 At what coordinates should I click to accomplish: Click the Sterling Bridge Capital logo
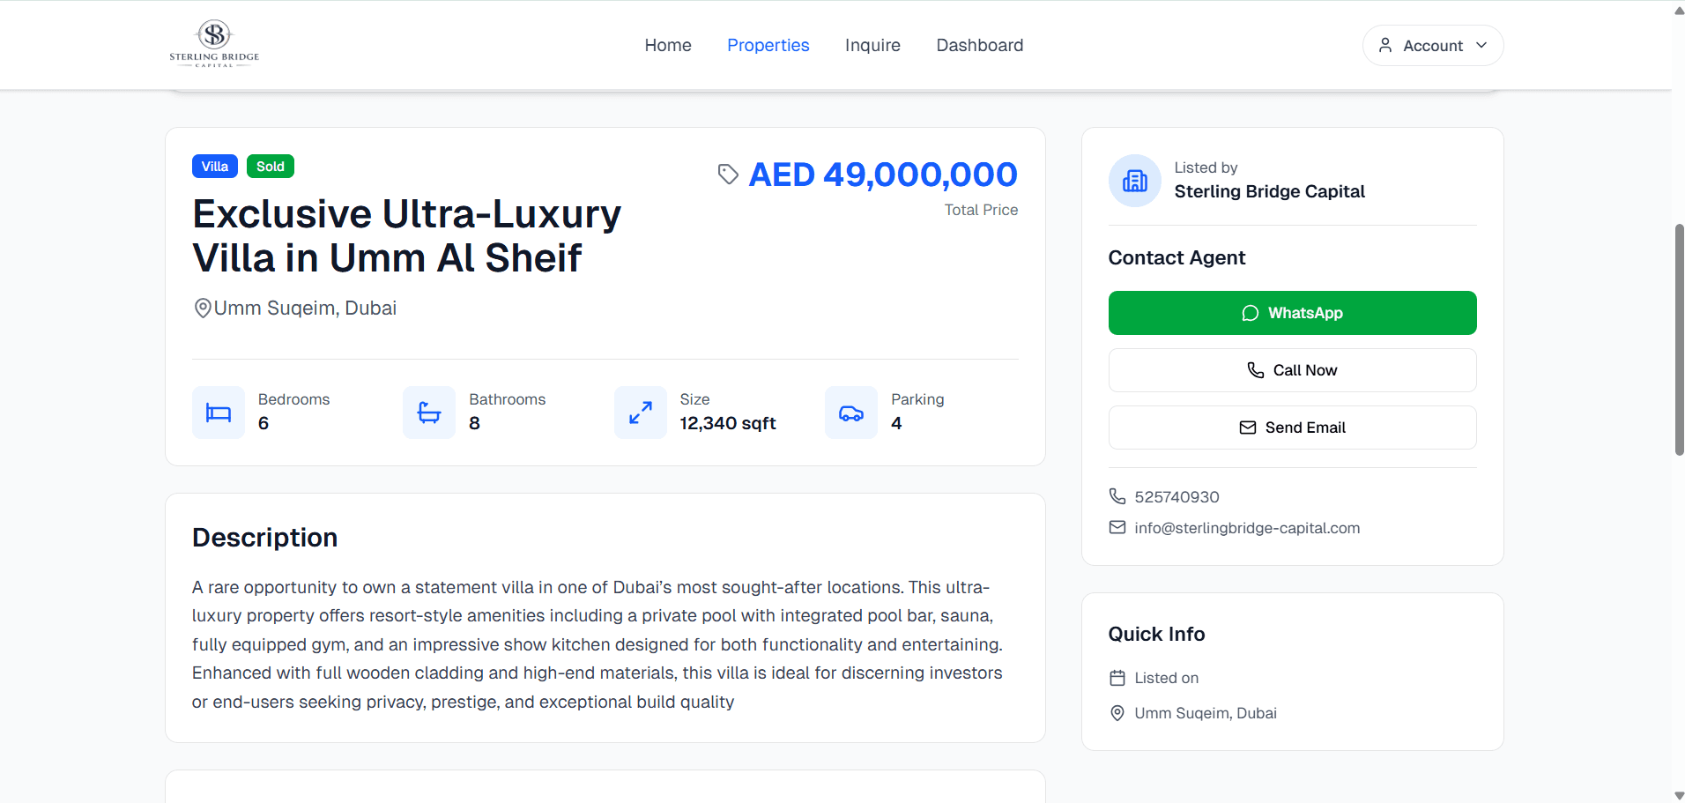pos(214,44)
